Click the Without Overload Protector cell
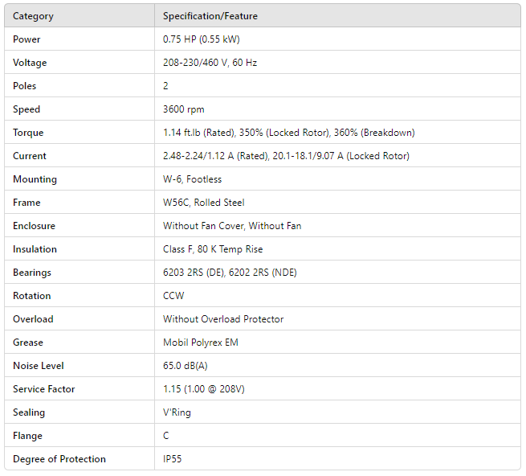Viewport: 526px width, 476px height. click(223, 319)
